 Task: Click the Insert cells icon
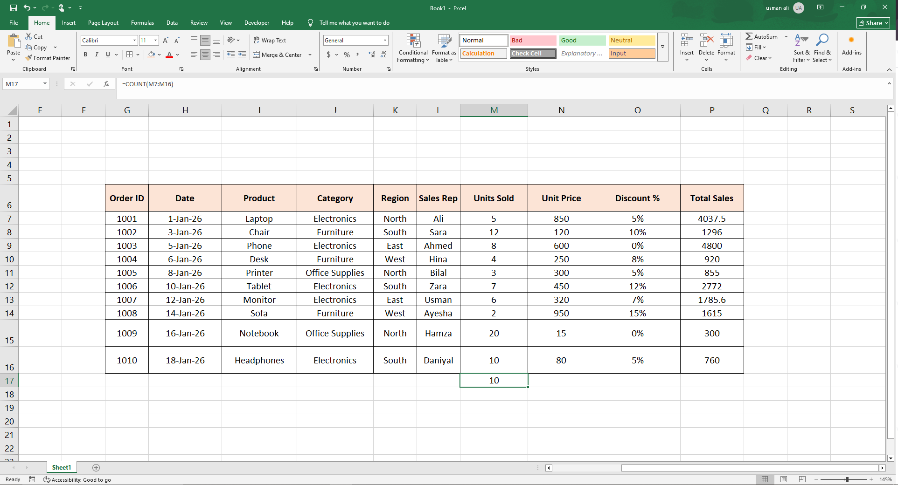coord(686,41)
